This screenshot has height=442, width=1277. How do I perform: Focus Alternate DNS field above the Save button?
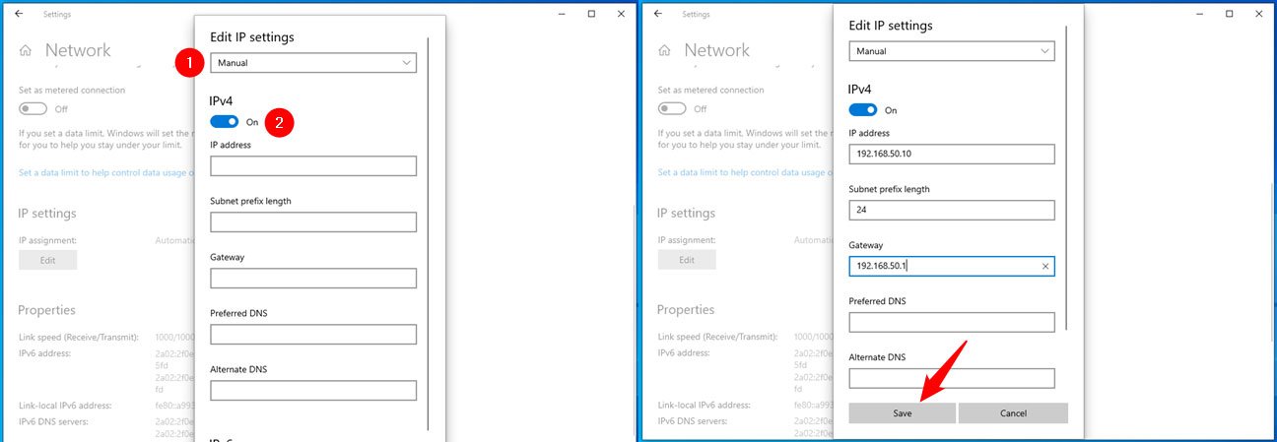952,378
